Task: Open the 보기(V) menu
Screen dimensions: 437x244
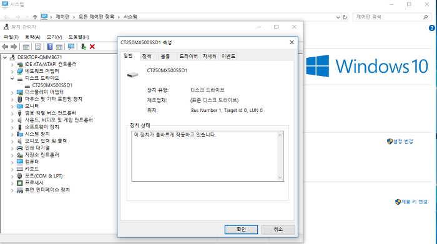Action: [54, 37]
